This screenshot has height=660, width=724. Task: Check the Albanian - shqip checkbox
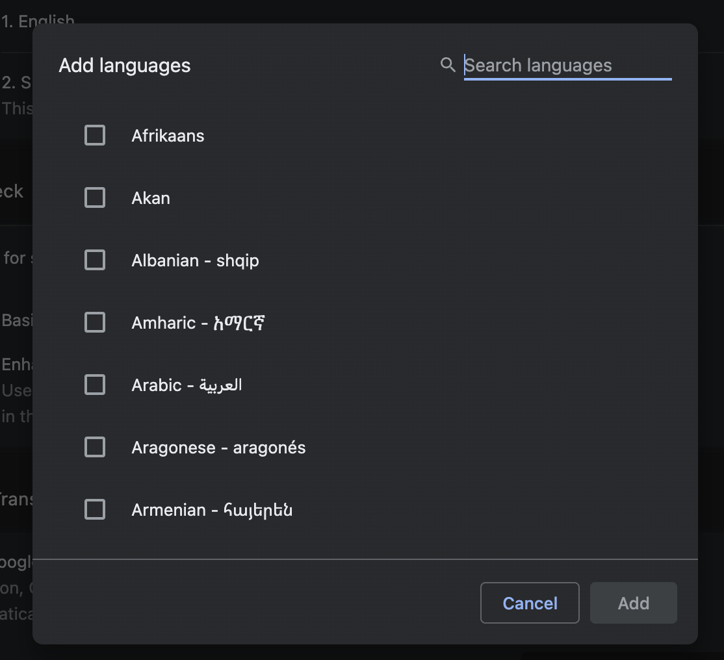pyautogui.click(x=95, y=260)
